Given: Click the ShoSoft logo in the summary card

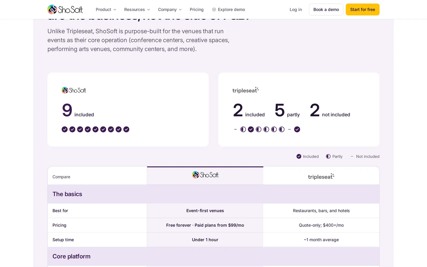Looking at the screenshot, I should click(74, 90).
